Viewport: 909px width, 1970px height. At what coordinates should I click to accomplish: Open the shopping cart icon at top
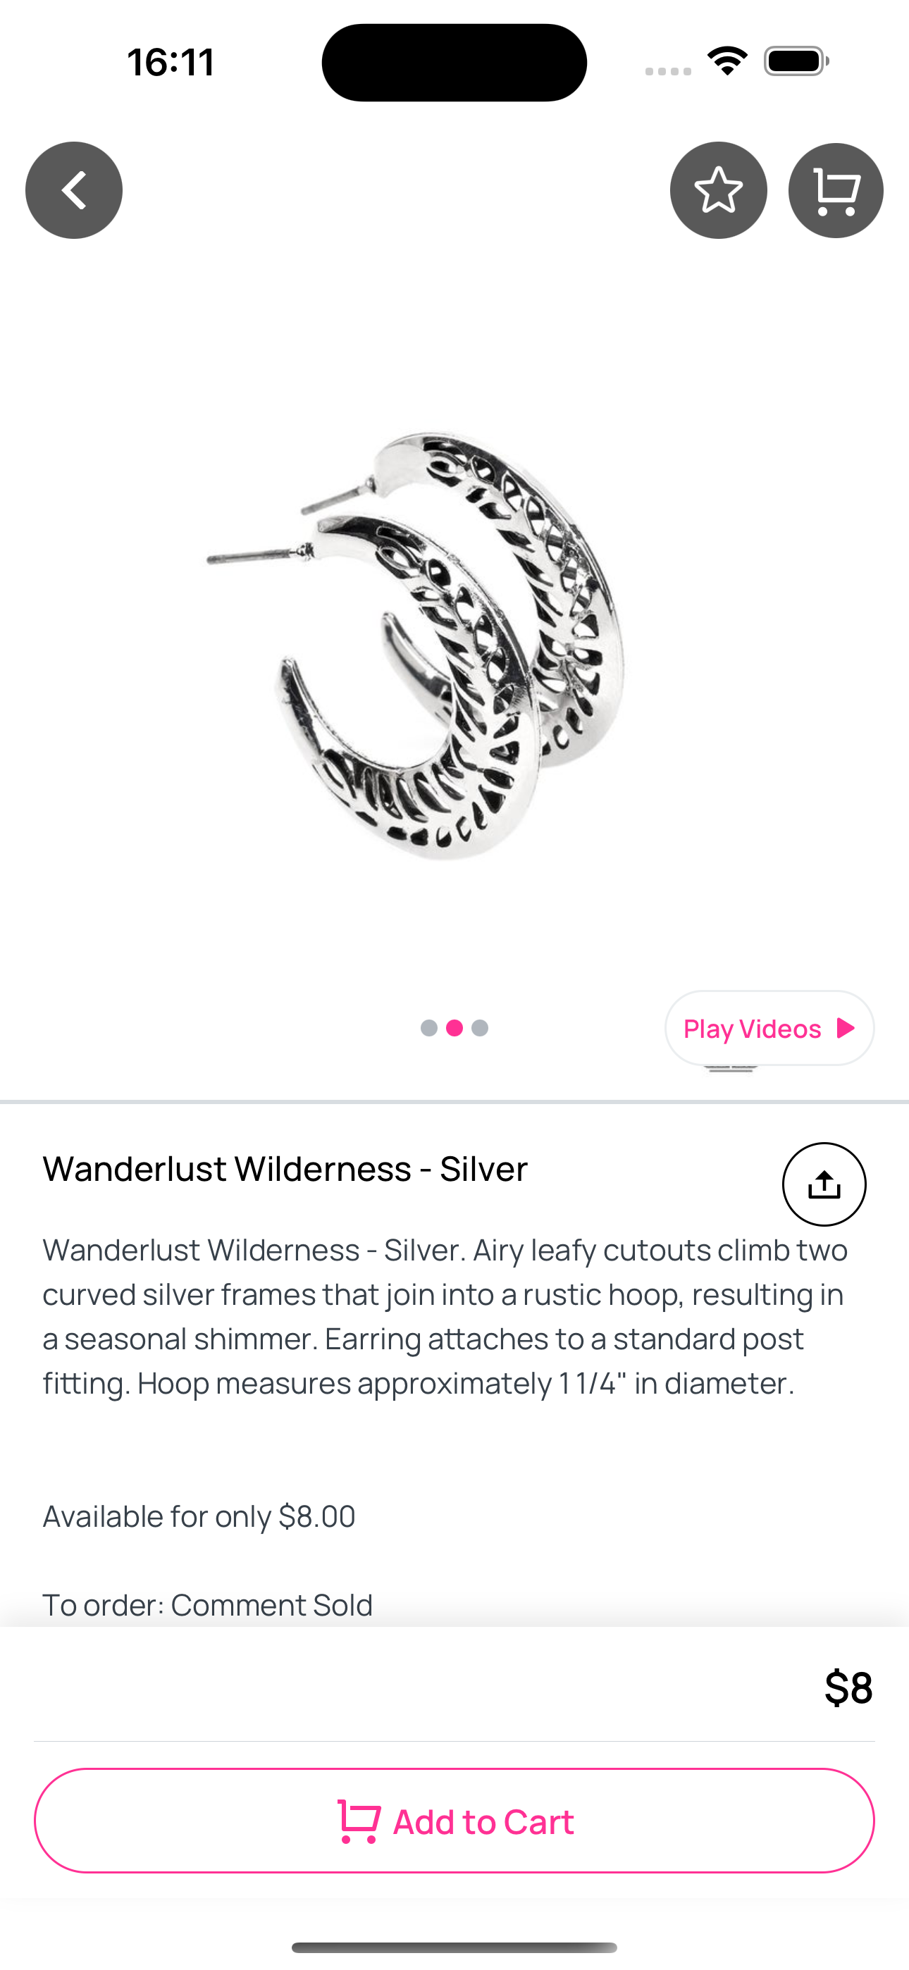836,190
